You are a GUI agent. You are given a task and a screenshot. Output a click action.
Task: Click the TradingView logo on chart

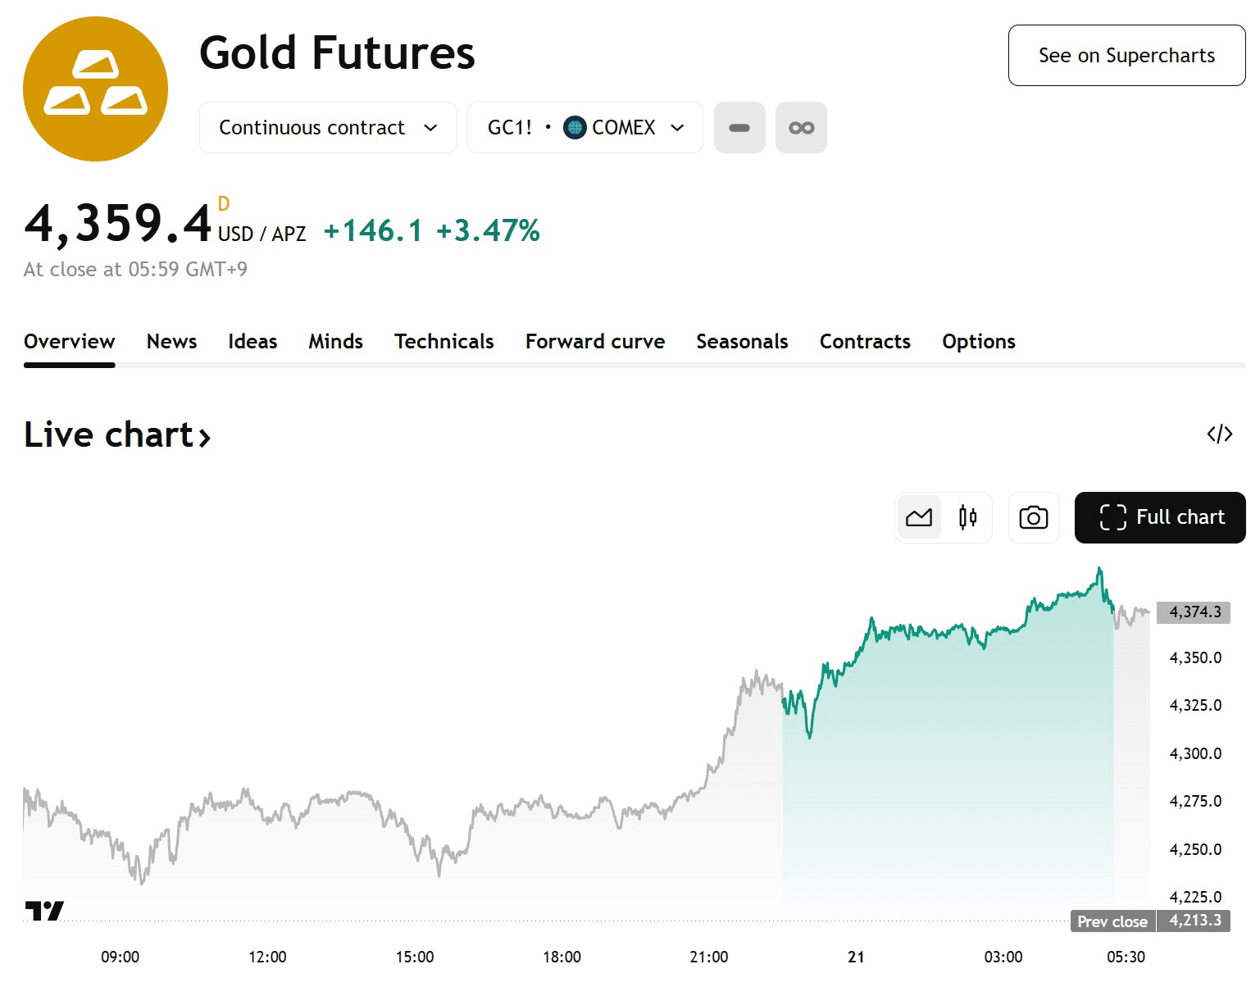pos(44,910)
